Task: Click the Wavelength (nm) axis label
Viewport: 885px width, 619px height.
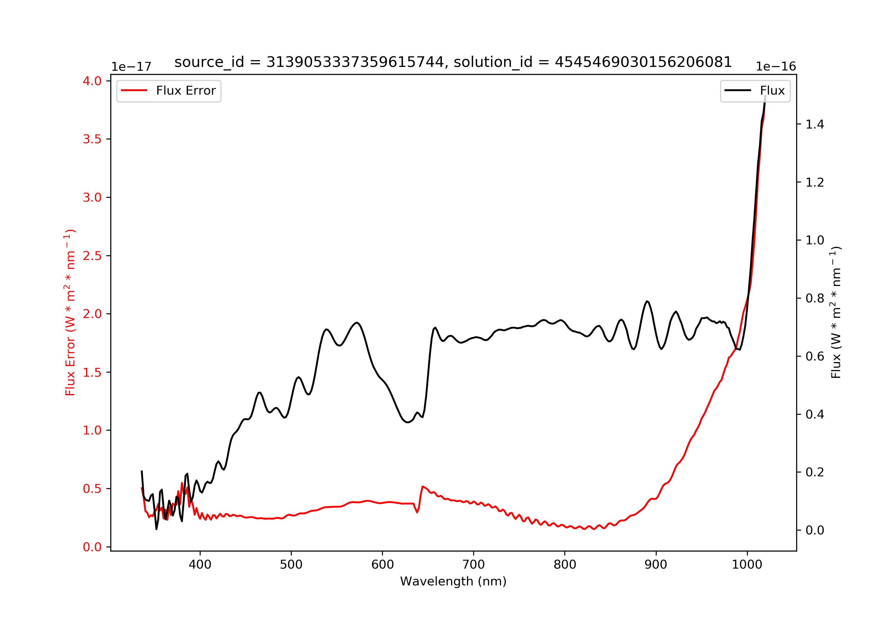Action: 453,581
